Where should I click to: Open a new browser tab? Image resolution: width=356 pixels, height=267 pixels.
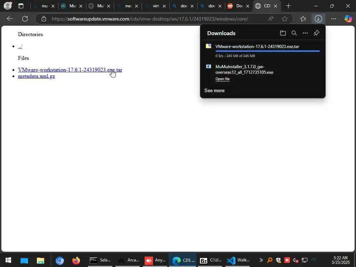tap(288, 6)
